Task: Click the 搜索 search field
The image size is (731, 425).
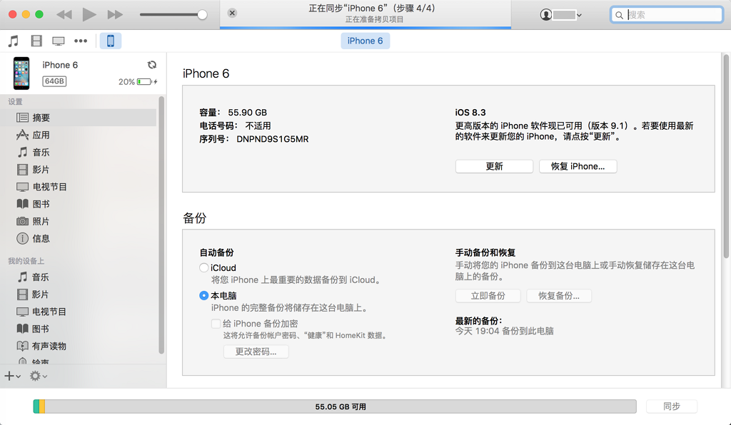Action: pyautogui.click(x=667, y=15)
